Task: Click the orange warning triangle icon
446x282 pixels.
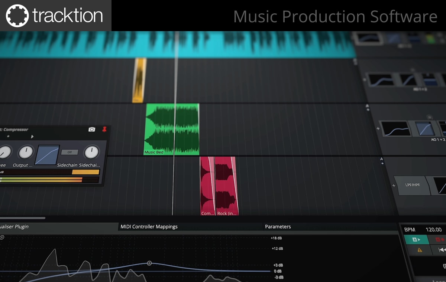Action: (420, 250)
